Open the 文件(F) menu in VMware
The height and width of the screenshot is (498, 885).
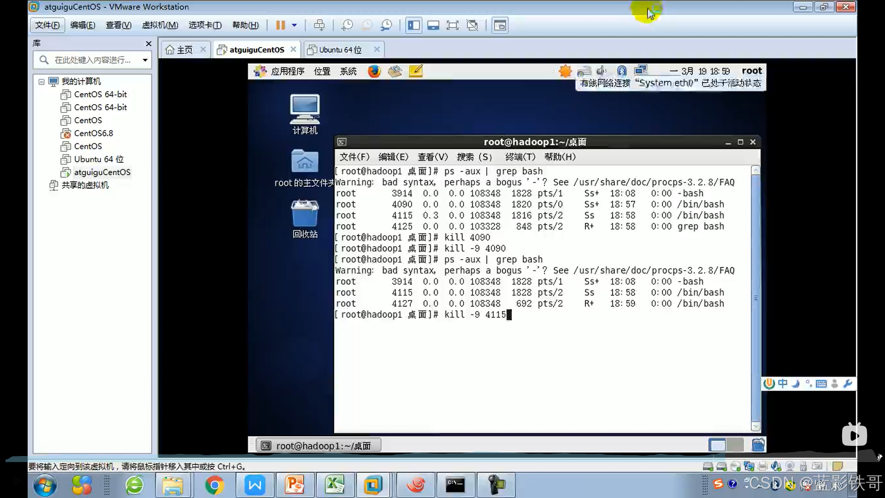[x=47, y=25]
